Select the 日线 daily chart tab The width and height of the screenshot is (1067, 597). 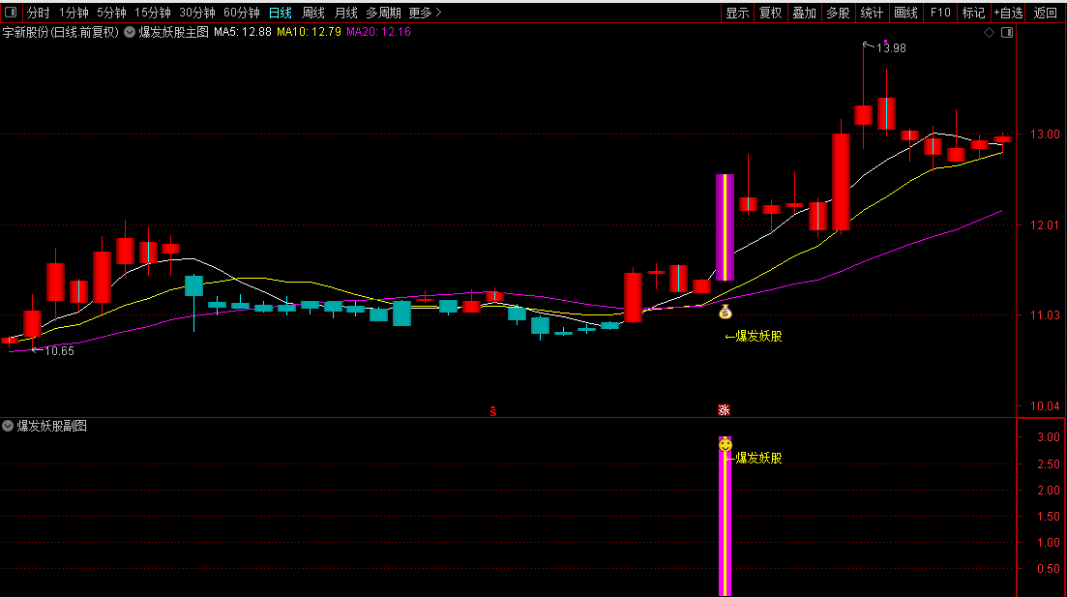point(281,13)
